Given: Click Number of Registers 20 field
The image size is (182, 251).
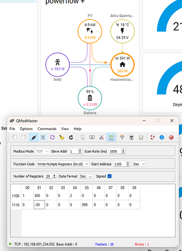Looking at the screenshot, I should (x=49, y=176).
